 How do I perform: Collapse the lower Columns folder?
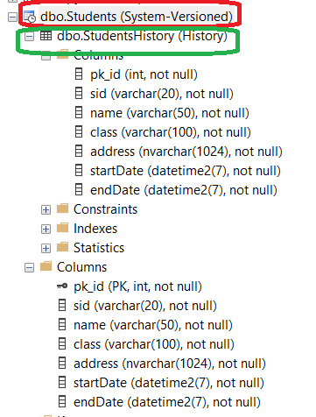point(29,267)
